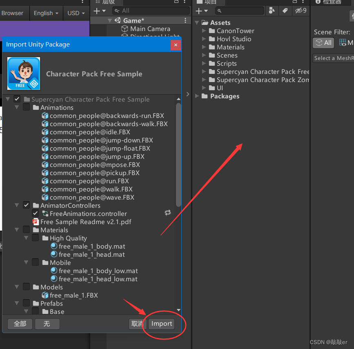Click Search by Type icon in Project
Screen dimensions: 354x349
(x=272, y=11)
